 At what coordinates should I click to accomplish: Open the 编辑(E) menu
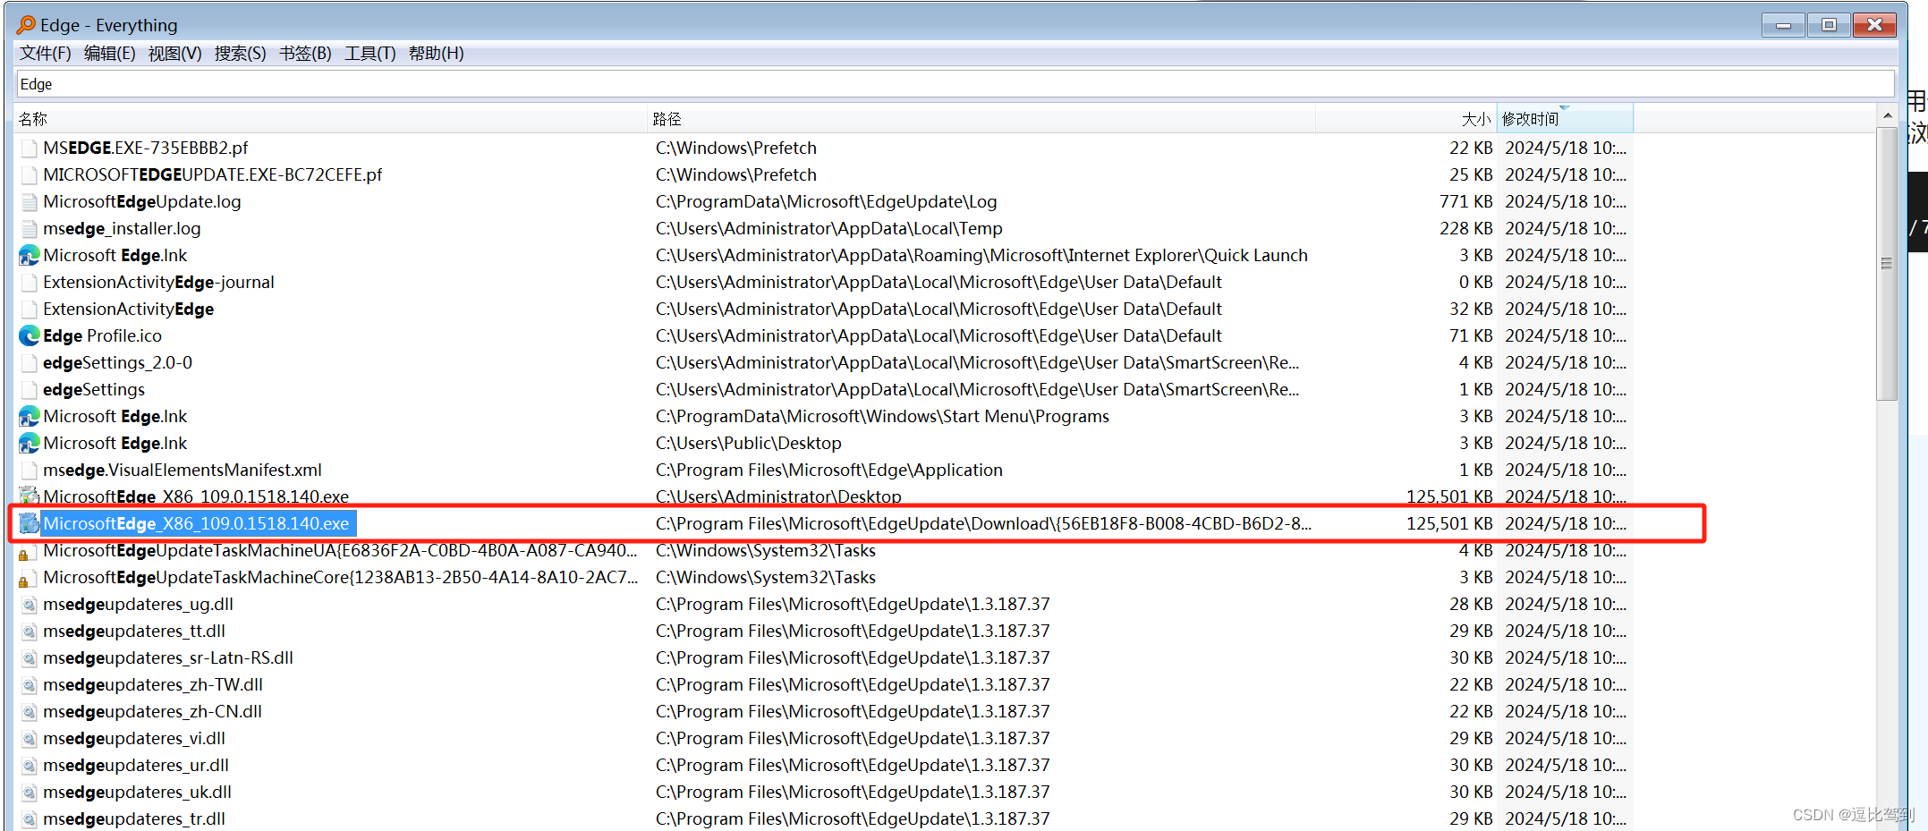(x=110, y=54)
